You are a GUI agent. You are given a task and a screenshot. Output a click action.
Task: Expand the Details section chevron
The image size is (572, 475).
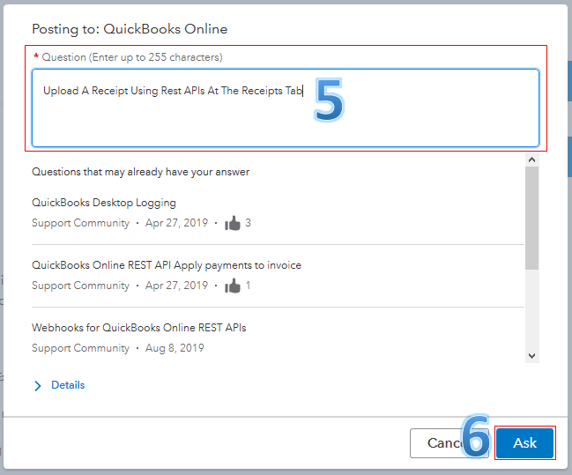[x=38, y=386]
